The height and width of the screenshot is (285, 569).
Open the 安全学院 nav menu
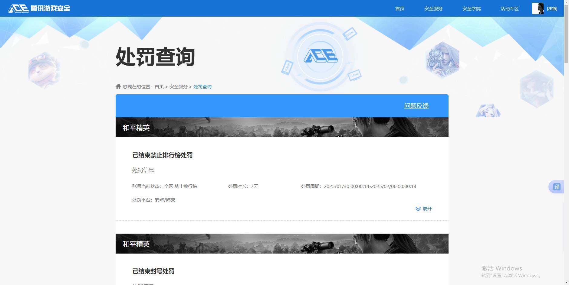click(x=471, y=8)
